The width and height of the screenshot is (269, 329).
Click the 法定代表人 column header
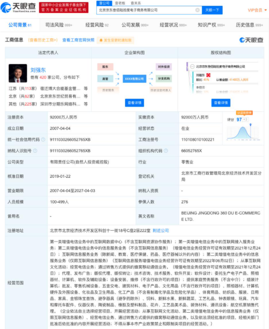(48, 53)
